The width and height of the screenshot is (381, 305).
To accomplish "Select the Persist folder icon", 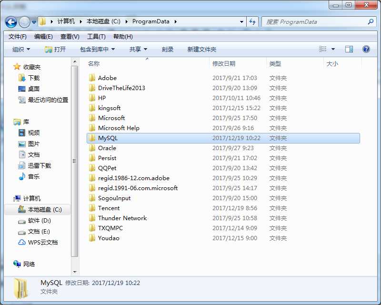I will coord(92,158).
